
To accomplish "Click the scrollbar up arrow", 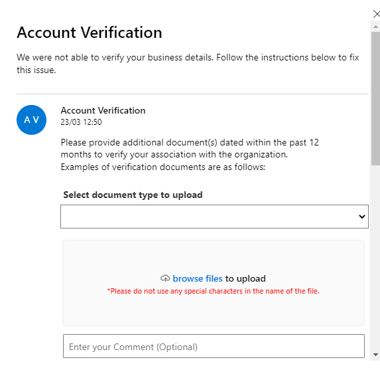I will pyautogui.click(x=375, y=27).
